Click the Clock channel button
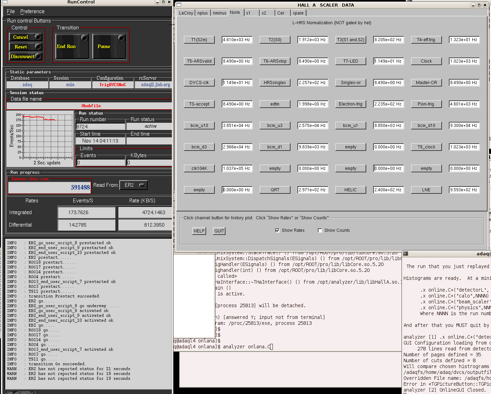This screenshot has width=491, height=394. pos(426,61)
